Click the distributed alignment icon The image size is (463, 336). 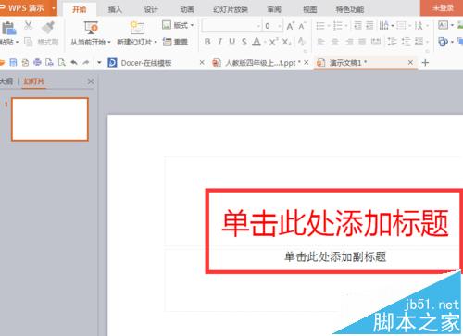(x=376, y=42)
